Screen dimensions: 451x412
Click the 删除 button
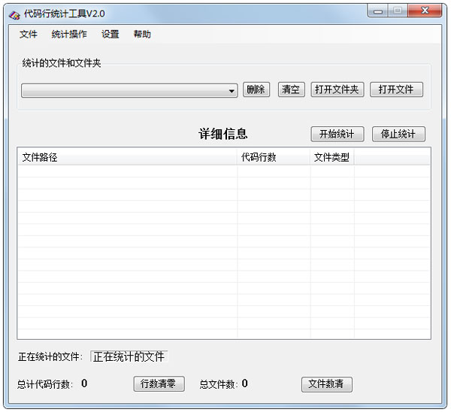(x=256, y=90)
